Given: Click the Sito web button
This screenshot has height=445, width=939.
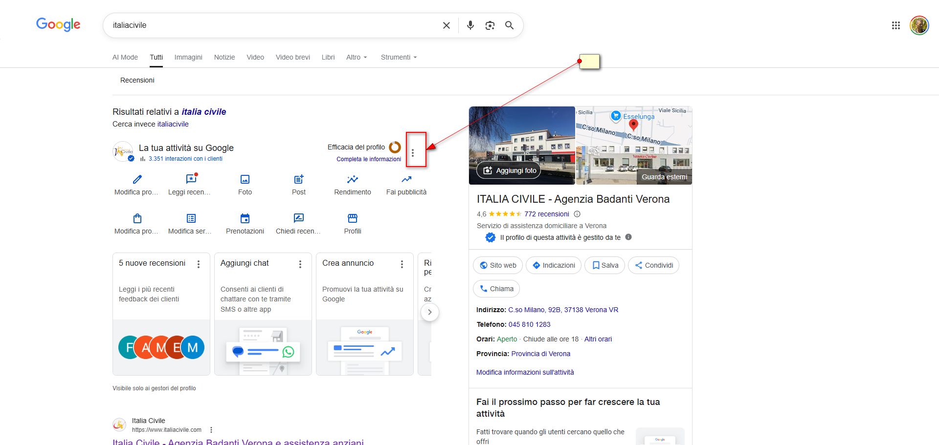Looking at the screenshot, I should (x=498, y=265).
